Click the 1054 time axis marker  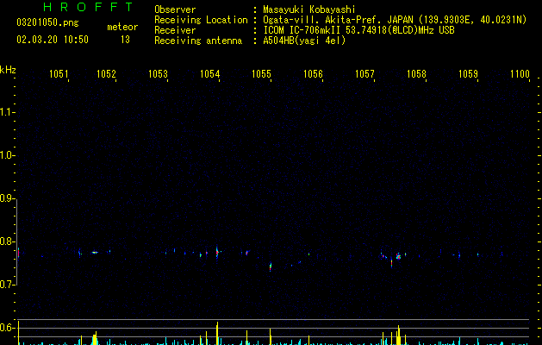pos(209,74)
